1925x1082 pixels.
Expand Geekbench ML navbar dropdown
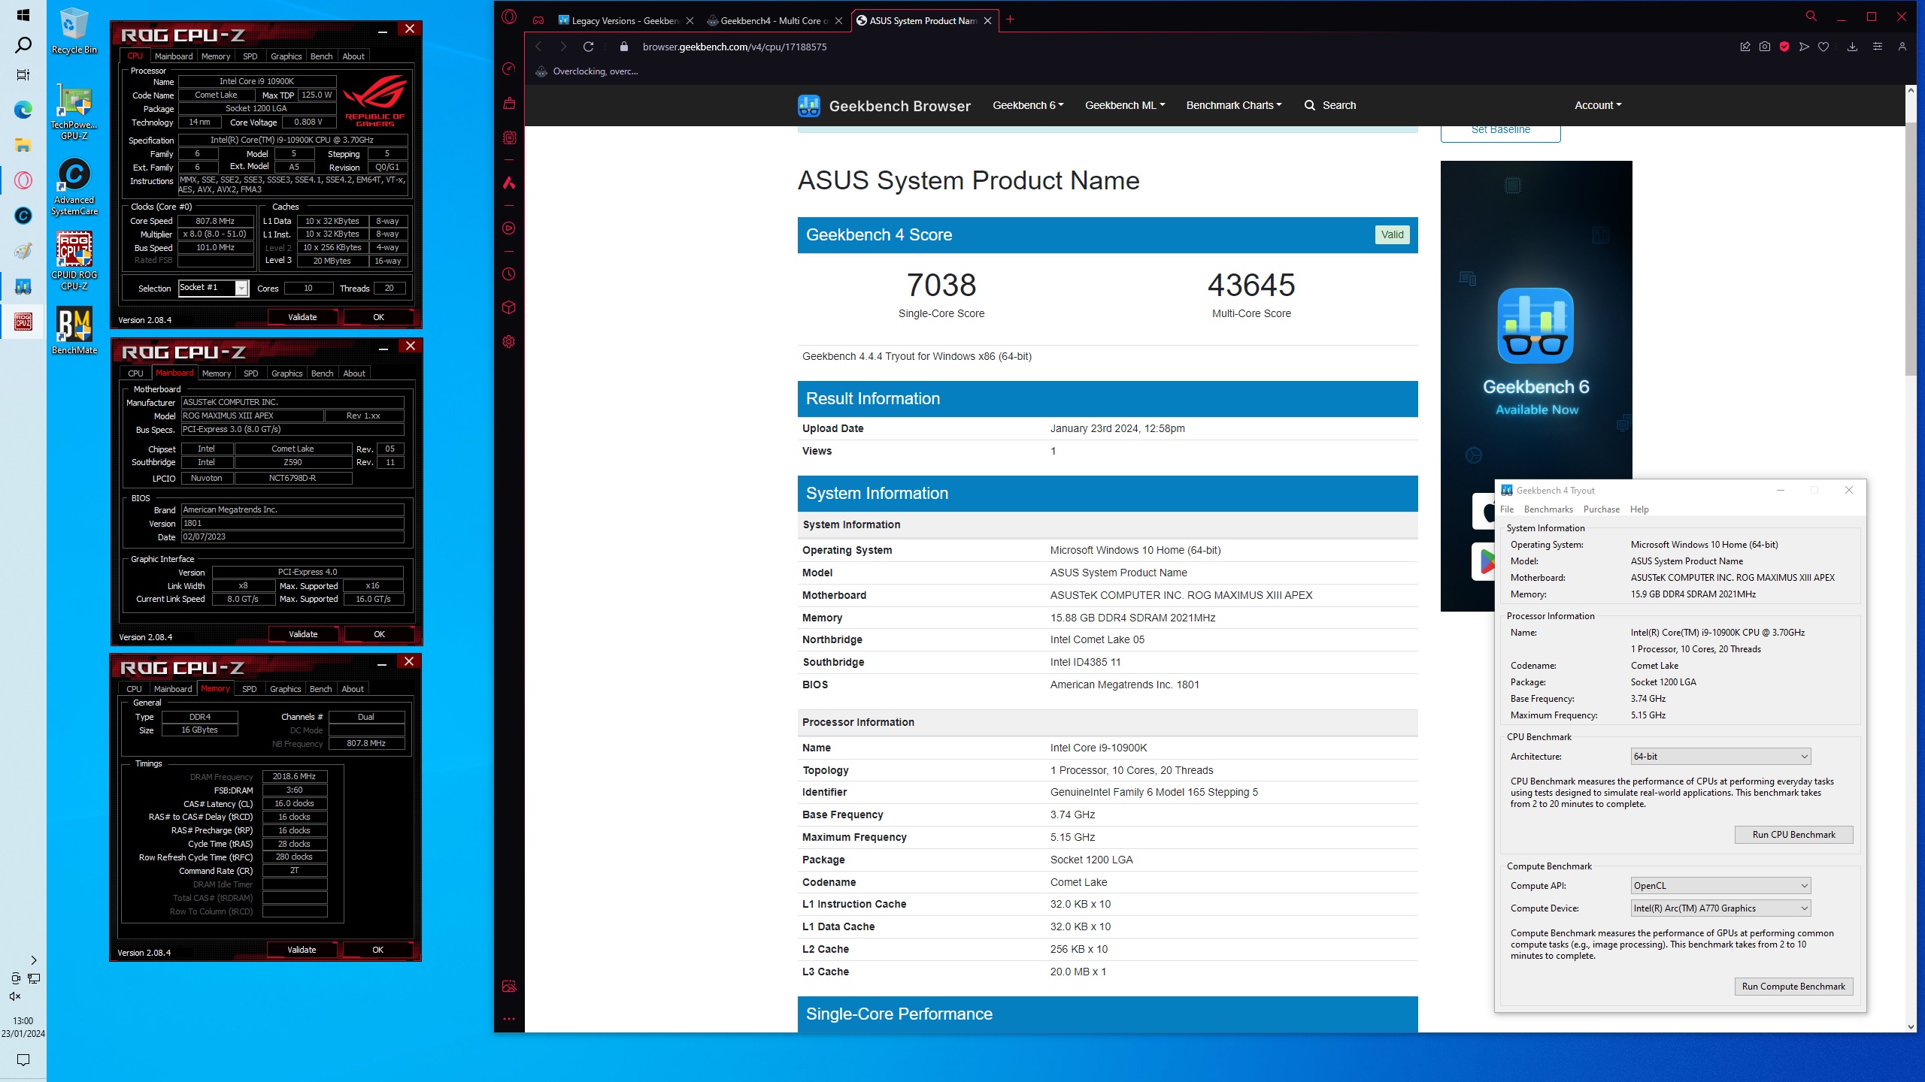1125,105
